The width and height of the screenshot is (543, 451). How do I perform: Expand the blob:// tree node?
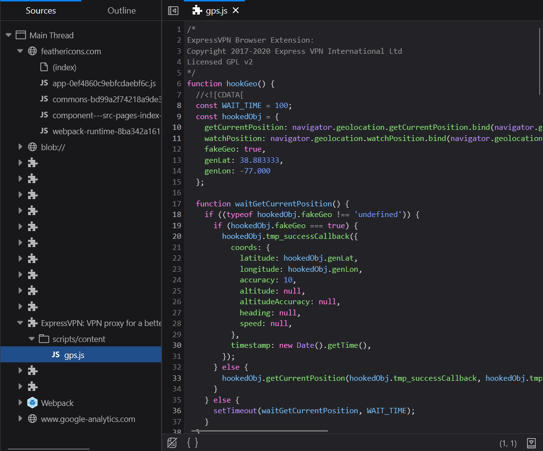pyautogui.click(x=20, y=147)
